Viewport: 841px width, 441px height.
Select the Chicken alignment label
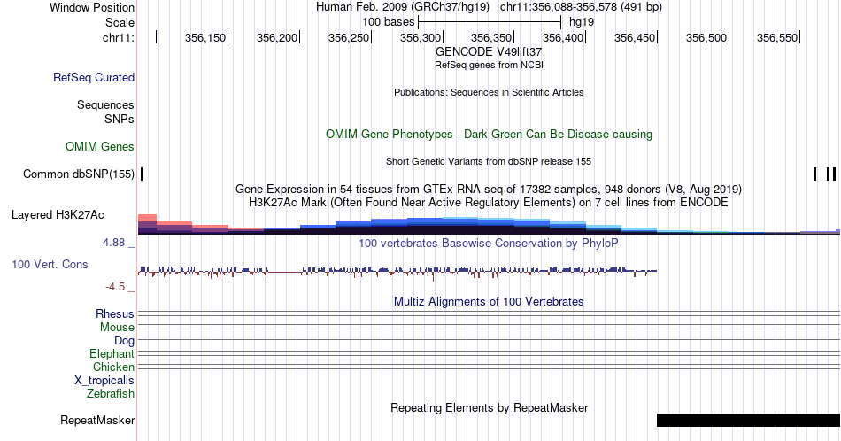(x=113, y=367)
